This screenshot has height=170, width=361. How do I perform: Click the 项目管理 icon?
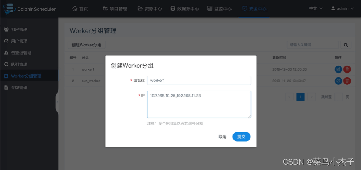pos(105,9)
